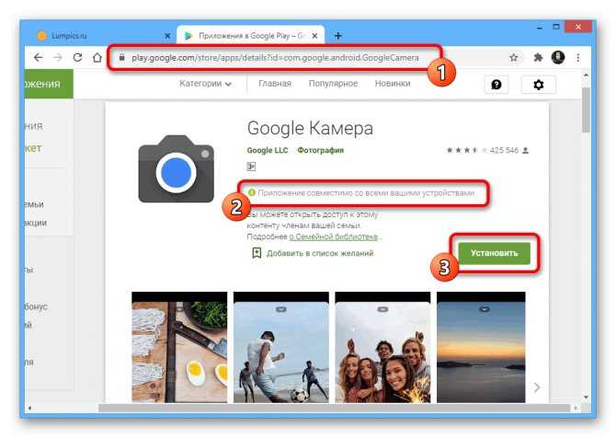The image size is (616, 438).
Task: Click the scrollbar up arrow
Action: [586, 75]
